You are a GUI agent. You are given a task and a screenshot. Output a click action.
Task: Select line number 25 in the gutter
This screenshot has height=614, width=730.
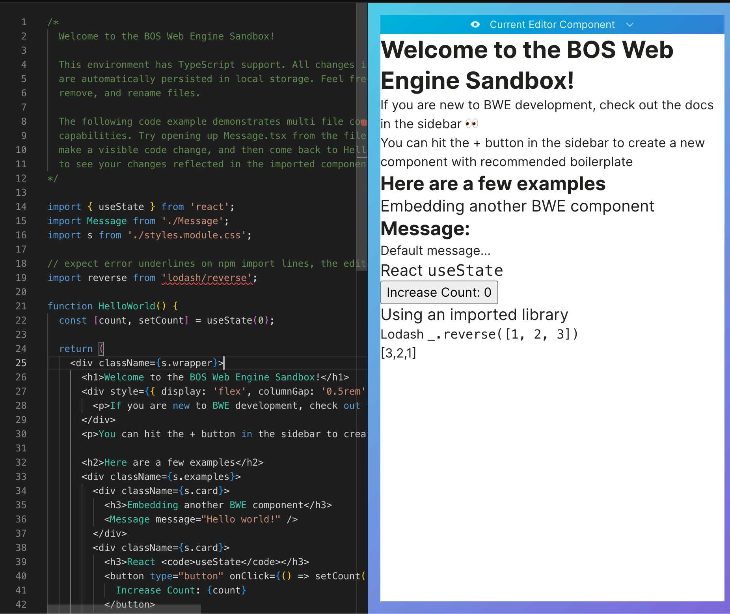tap(21, 363)
